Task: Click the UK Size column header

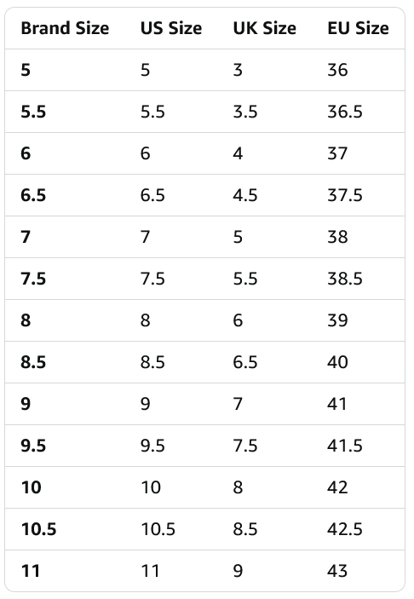Action: tap(265, 28)
